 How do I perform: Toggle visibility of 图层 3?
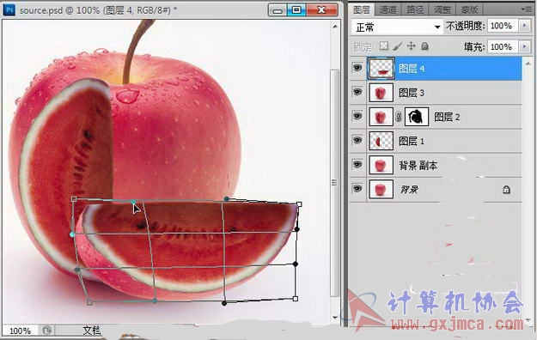pyautogui.click(x=357, y=92)
